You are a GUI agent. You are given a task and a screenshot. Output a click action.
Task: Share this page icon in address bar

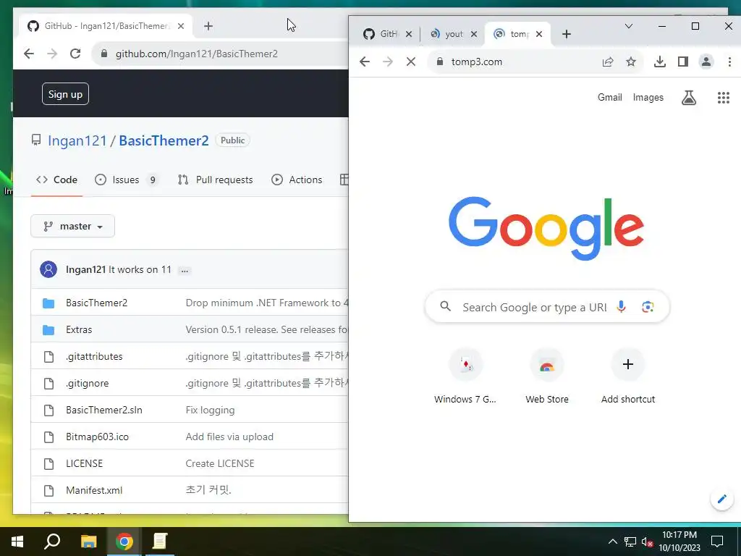click(608, 62)
